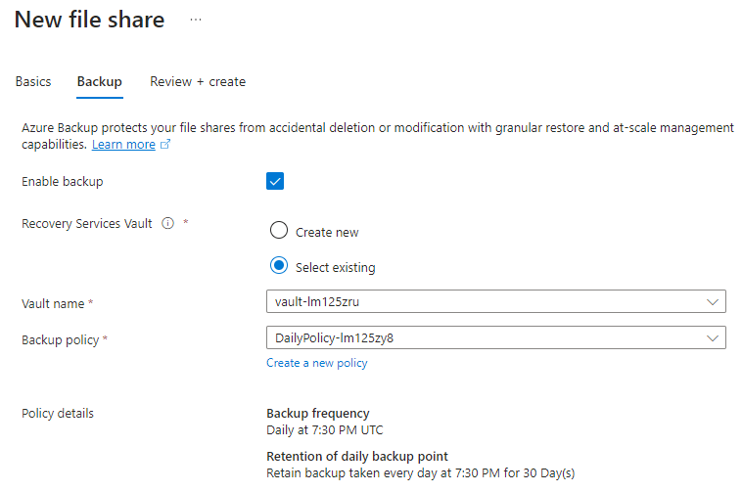Open the DailyPolicy-lm125zy8 combo box
742x492 pixels.
(x=496, y=337)
